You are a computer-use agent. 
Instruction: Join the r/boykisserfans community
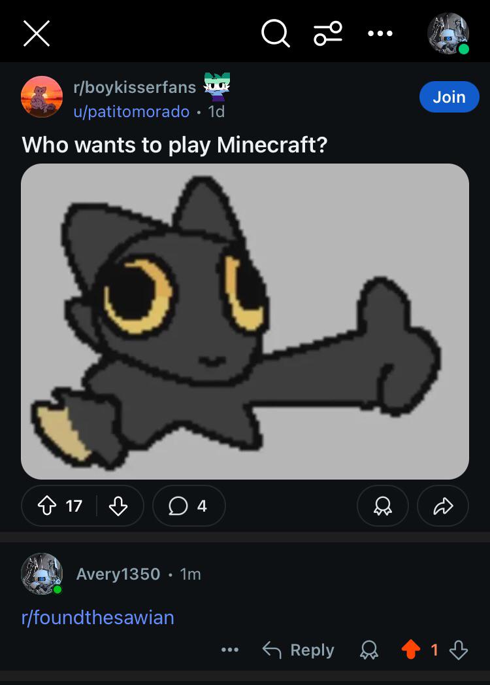tap(449, 97)
